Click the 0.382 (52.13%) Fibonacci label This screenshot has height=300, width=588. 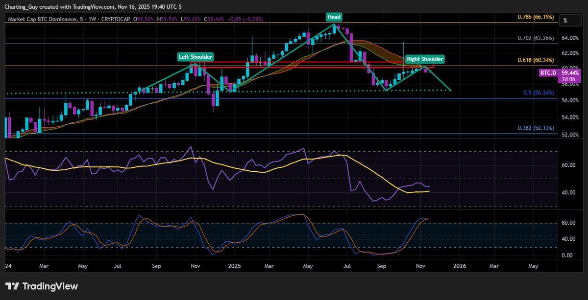535,128
